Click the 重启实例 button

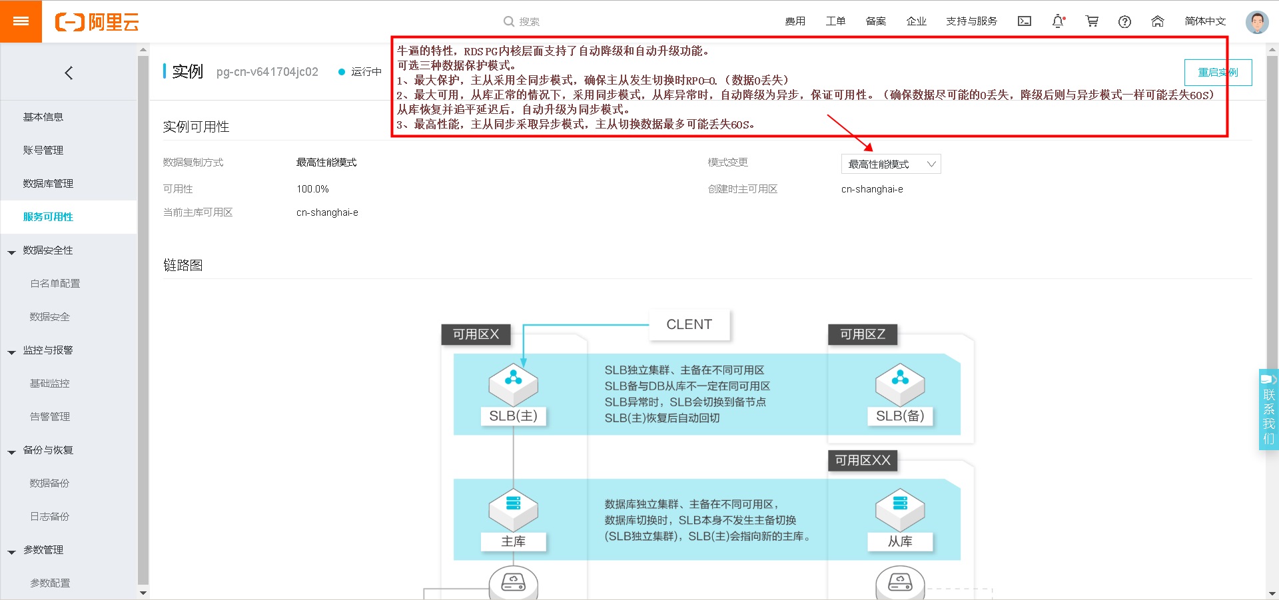pos(1218,73)
